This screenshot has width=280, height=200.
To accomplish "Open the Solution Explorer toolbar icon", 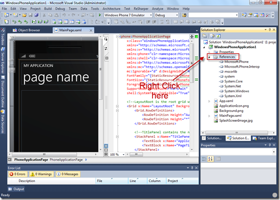I will click(244, 15).
